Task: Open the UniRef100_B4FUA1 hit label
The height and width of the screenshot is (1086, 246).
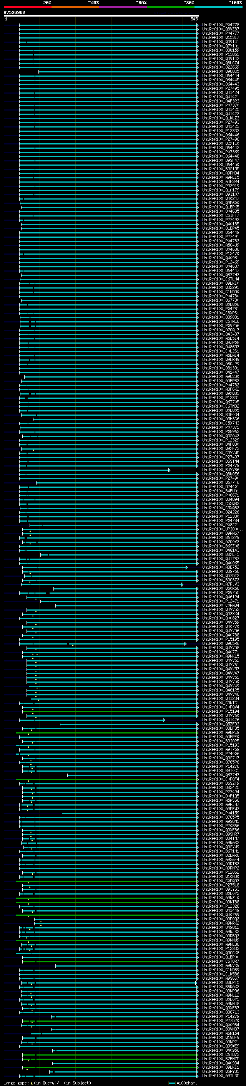Action: coord(220,491)
